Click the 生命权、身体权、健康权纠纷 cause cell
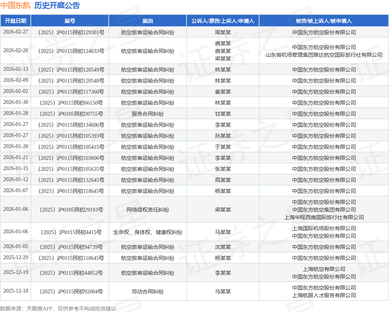 click(148, 232)
